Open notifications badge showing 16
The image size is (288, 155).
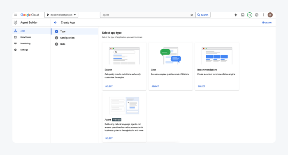click(250, 15)
